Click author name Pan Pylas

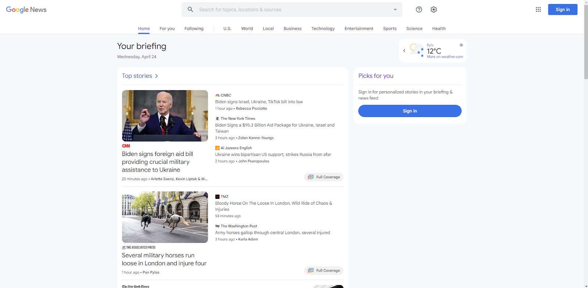pos(151,272)
